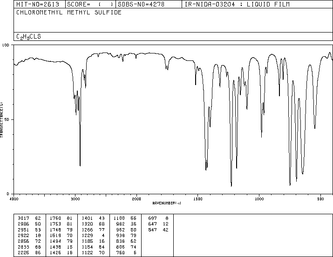Click the WAVENUMBER x-axis label
Image resolution: width=333 pixels, height=257 pixels.
click(x=167, y=203)
